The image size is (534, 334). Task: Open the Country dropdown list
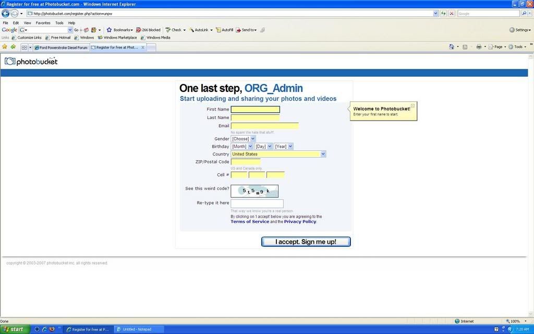[278, 154]
